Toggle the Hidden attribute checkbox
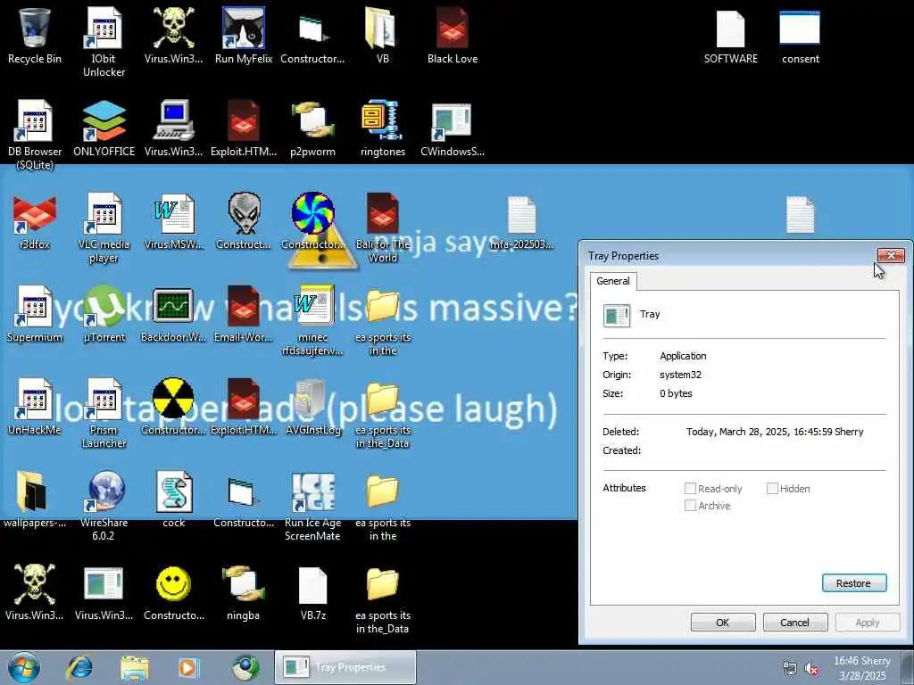 point(772,488)
